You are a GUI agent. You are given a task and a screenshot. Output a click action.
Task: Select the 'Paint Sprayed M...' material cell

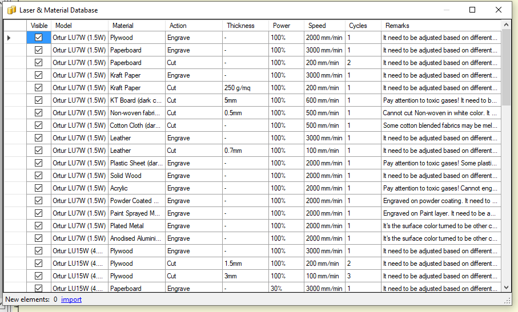136,213
